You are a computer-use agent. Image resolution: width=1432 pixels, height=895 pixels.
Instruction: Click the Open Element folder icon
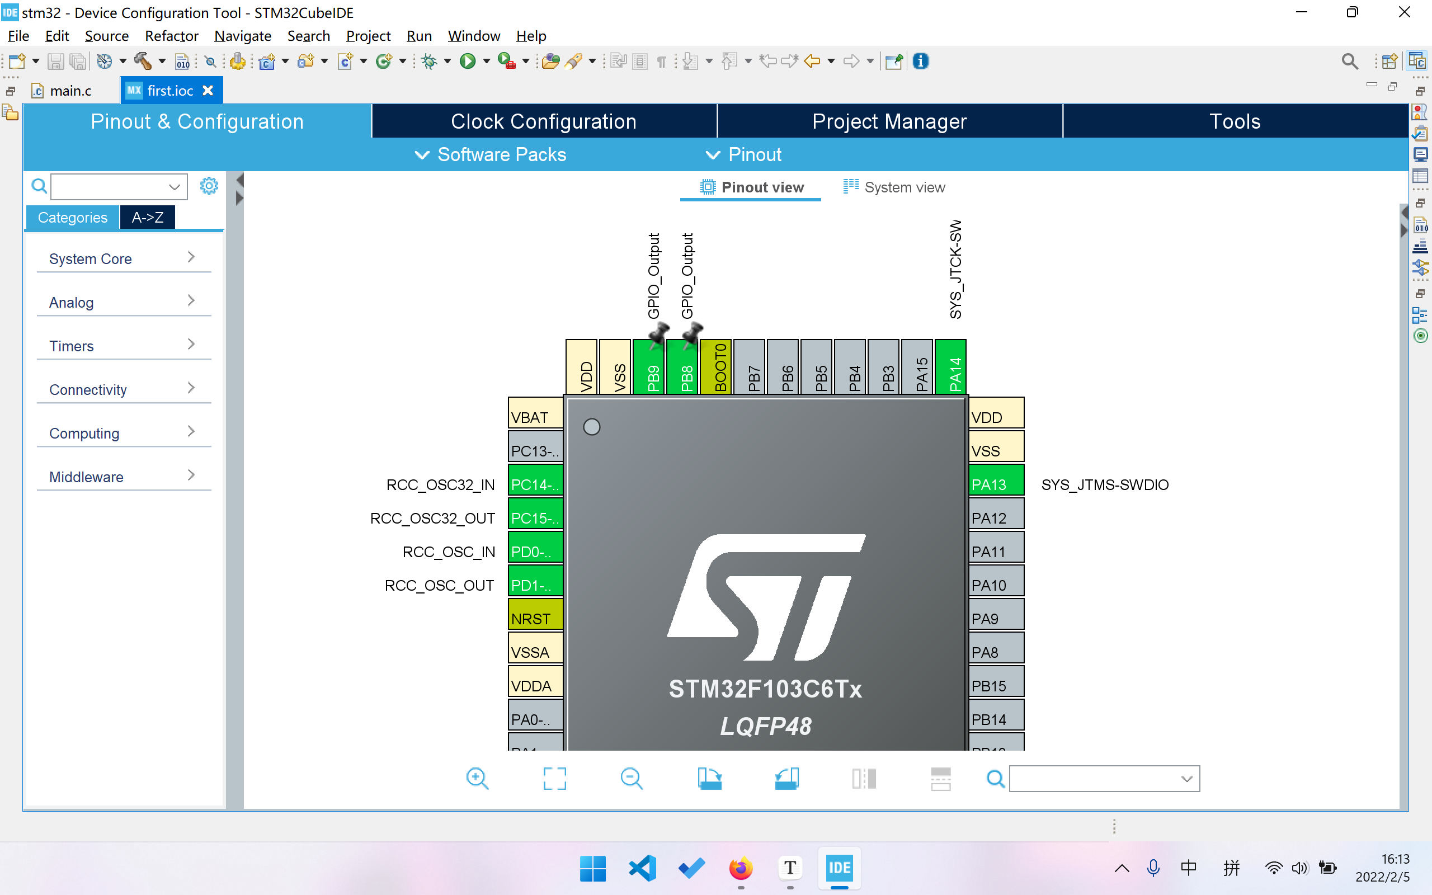pyautogui.click(x=550, y=61)
